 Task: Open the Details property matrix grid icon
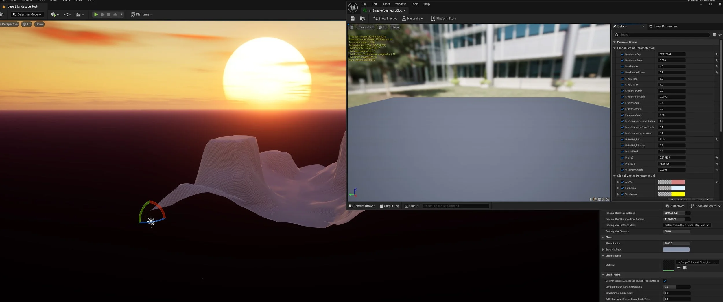715,35
